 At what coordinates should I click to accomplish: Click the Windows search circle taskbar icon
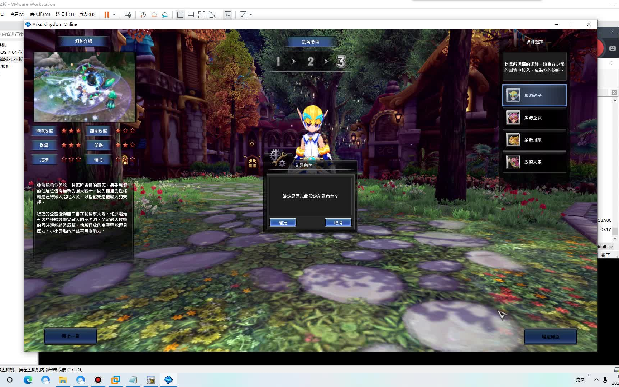pyautogui.click(x=10, y=380)
